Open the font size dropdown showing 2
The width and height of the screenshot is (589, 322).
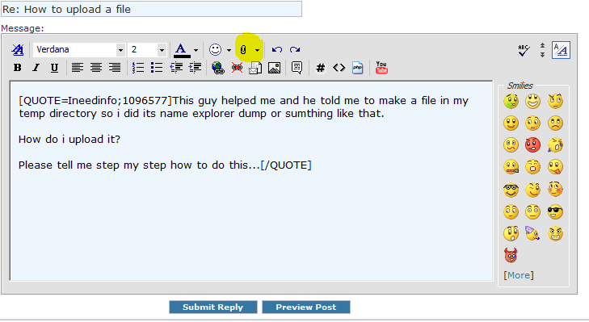tap(162, 50)
